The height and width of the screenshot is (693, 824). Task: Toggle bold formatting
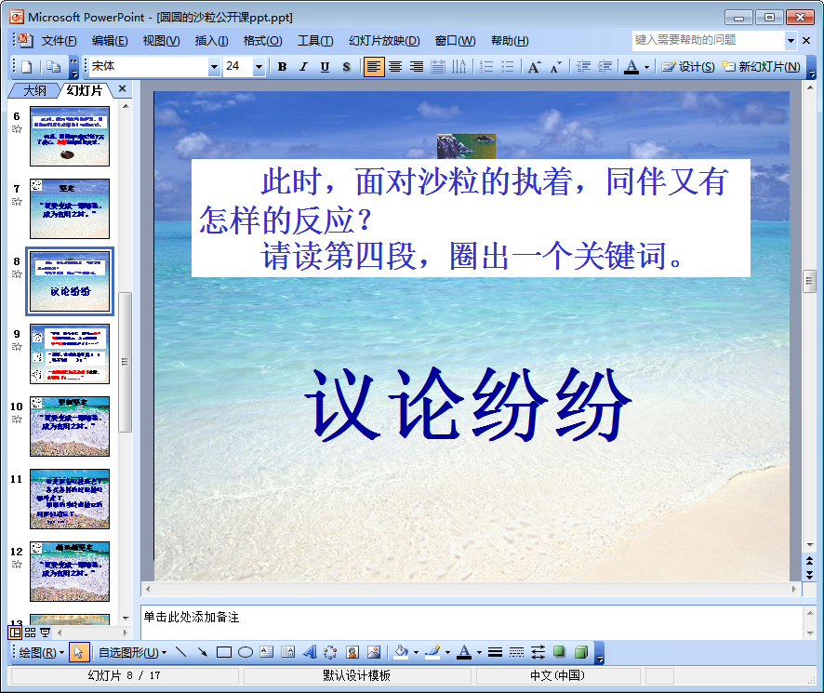pyautogui.click(x=283, y=67)
